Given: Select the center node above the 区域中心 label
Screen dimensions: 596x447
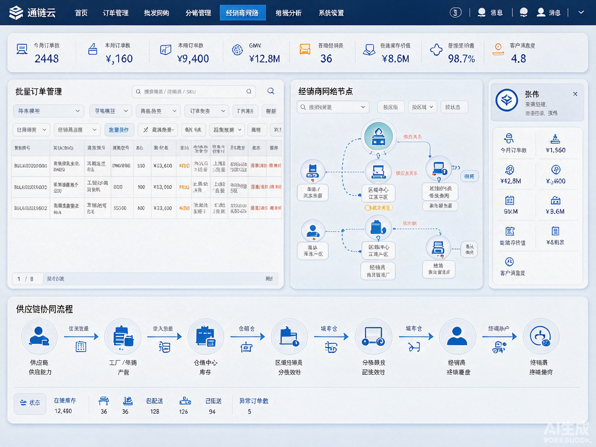Looking at the screenshot, I should click(378, 172).
